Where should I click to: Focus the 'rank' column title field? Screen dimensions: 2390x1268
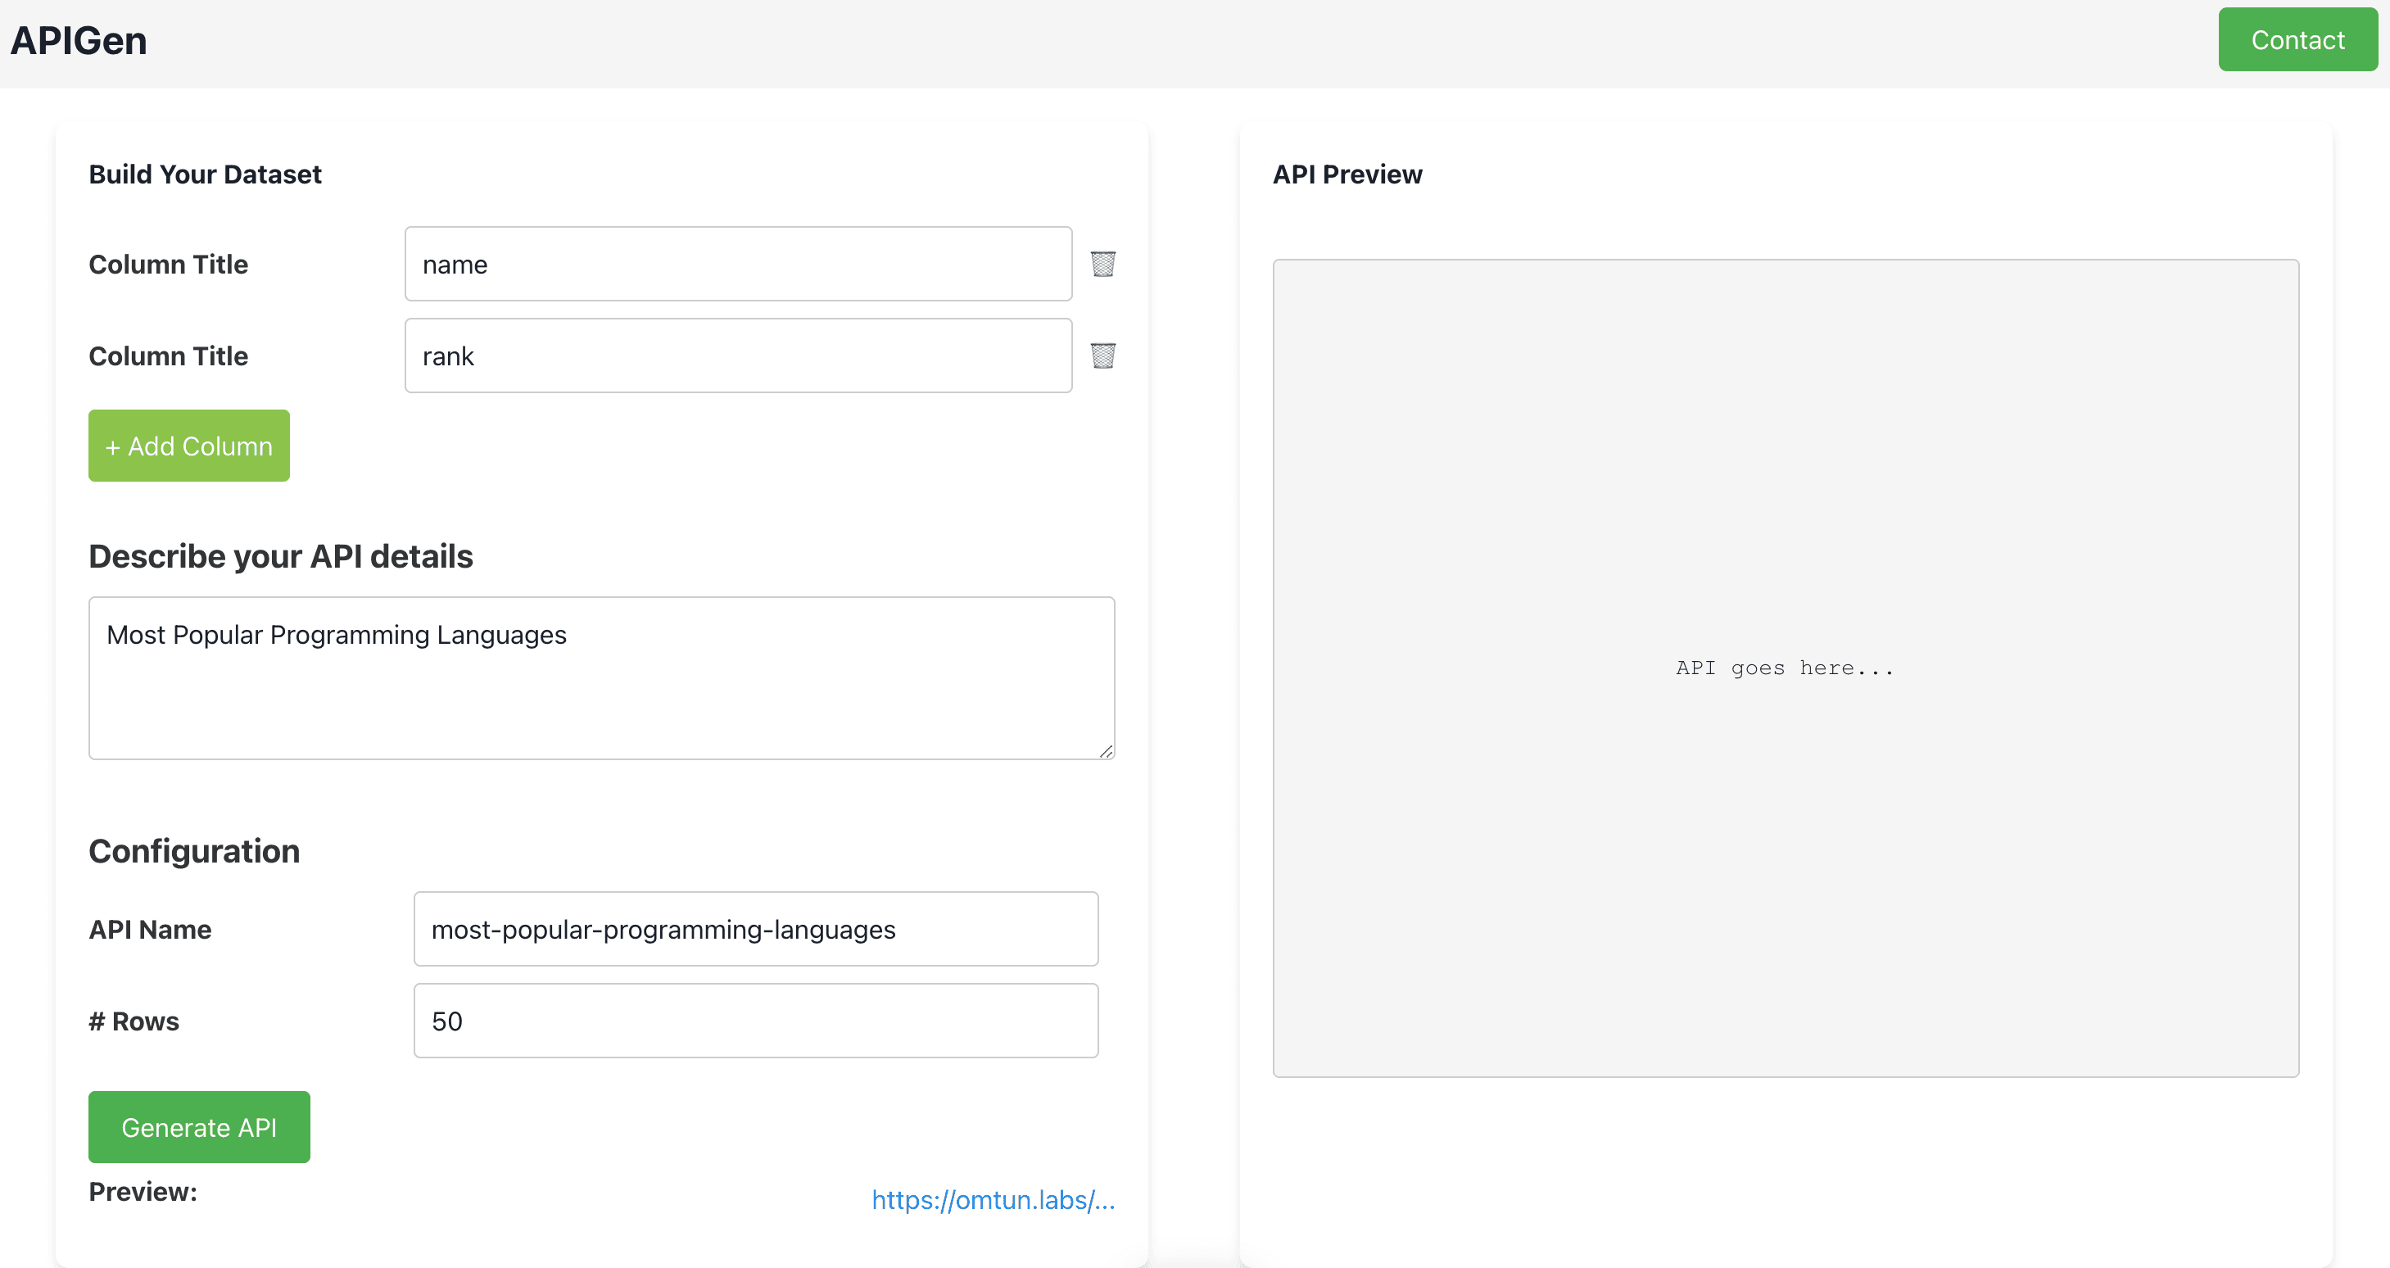(739, 356)
